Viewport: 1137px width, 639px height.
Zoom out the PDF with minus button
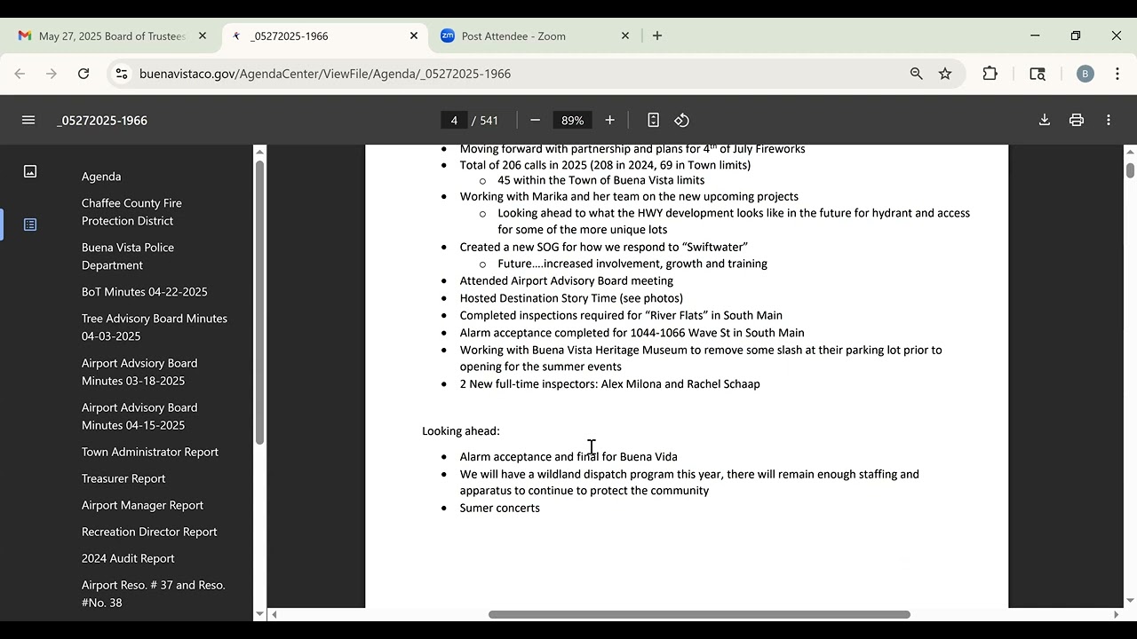[x=535, y=120]
